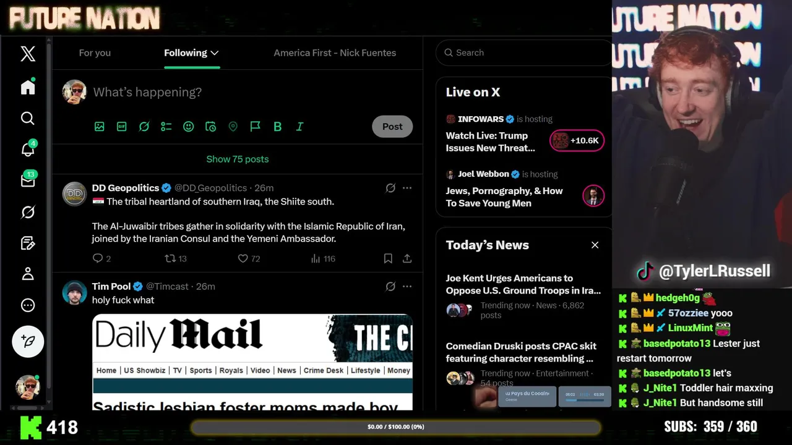Switch to For you tab

tap(95, 53)
